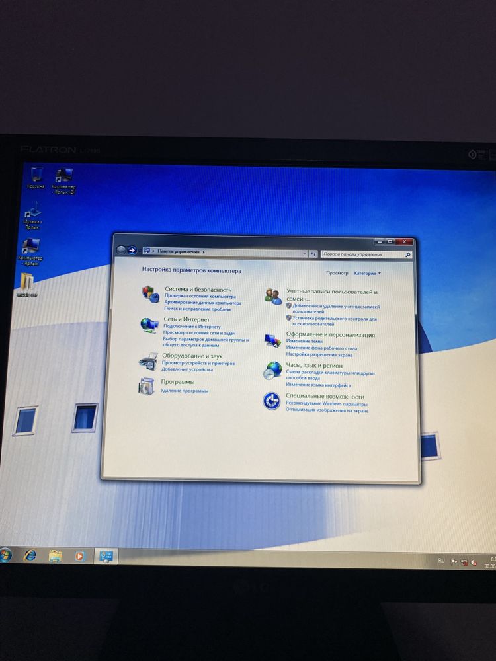
Task: Click the Оборудование и звук printer icon
Action: point(148,361)
